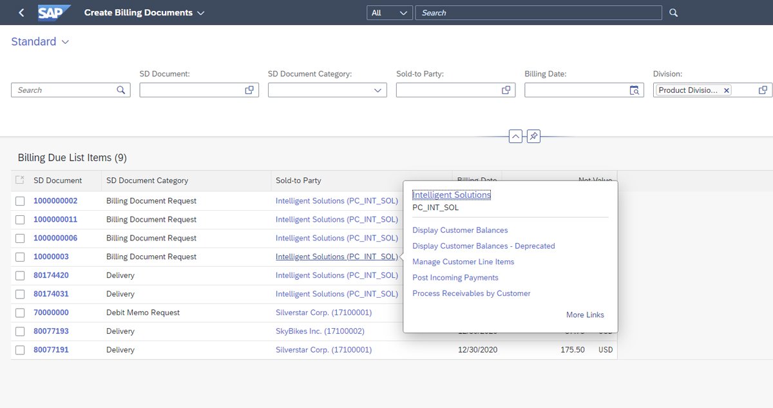Open SD document 80077191 link
This screenshot has width=773, height=408.
point(51,350)
